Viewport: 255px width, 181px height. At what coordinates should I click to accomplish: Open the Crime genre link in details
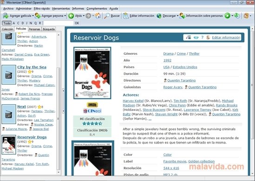point(181,54)
